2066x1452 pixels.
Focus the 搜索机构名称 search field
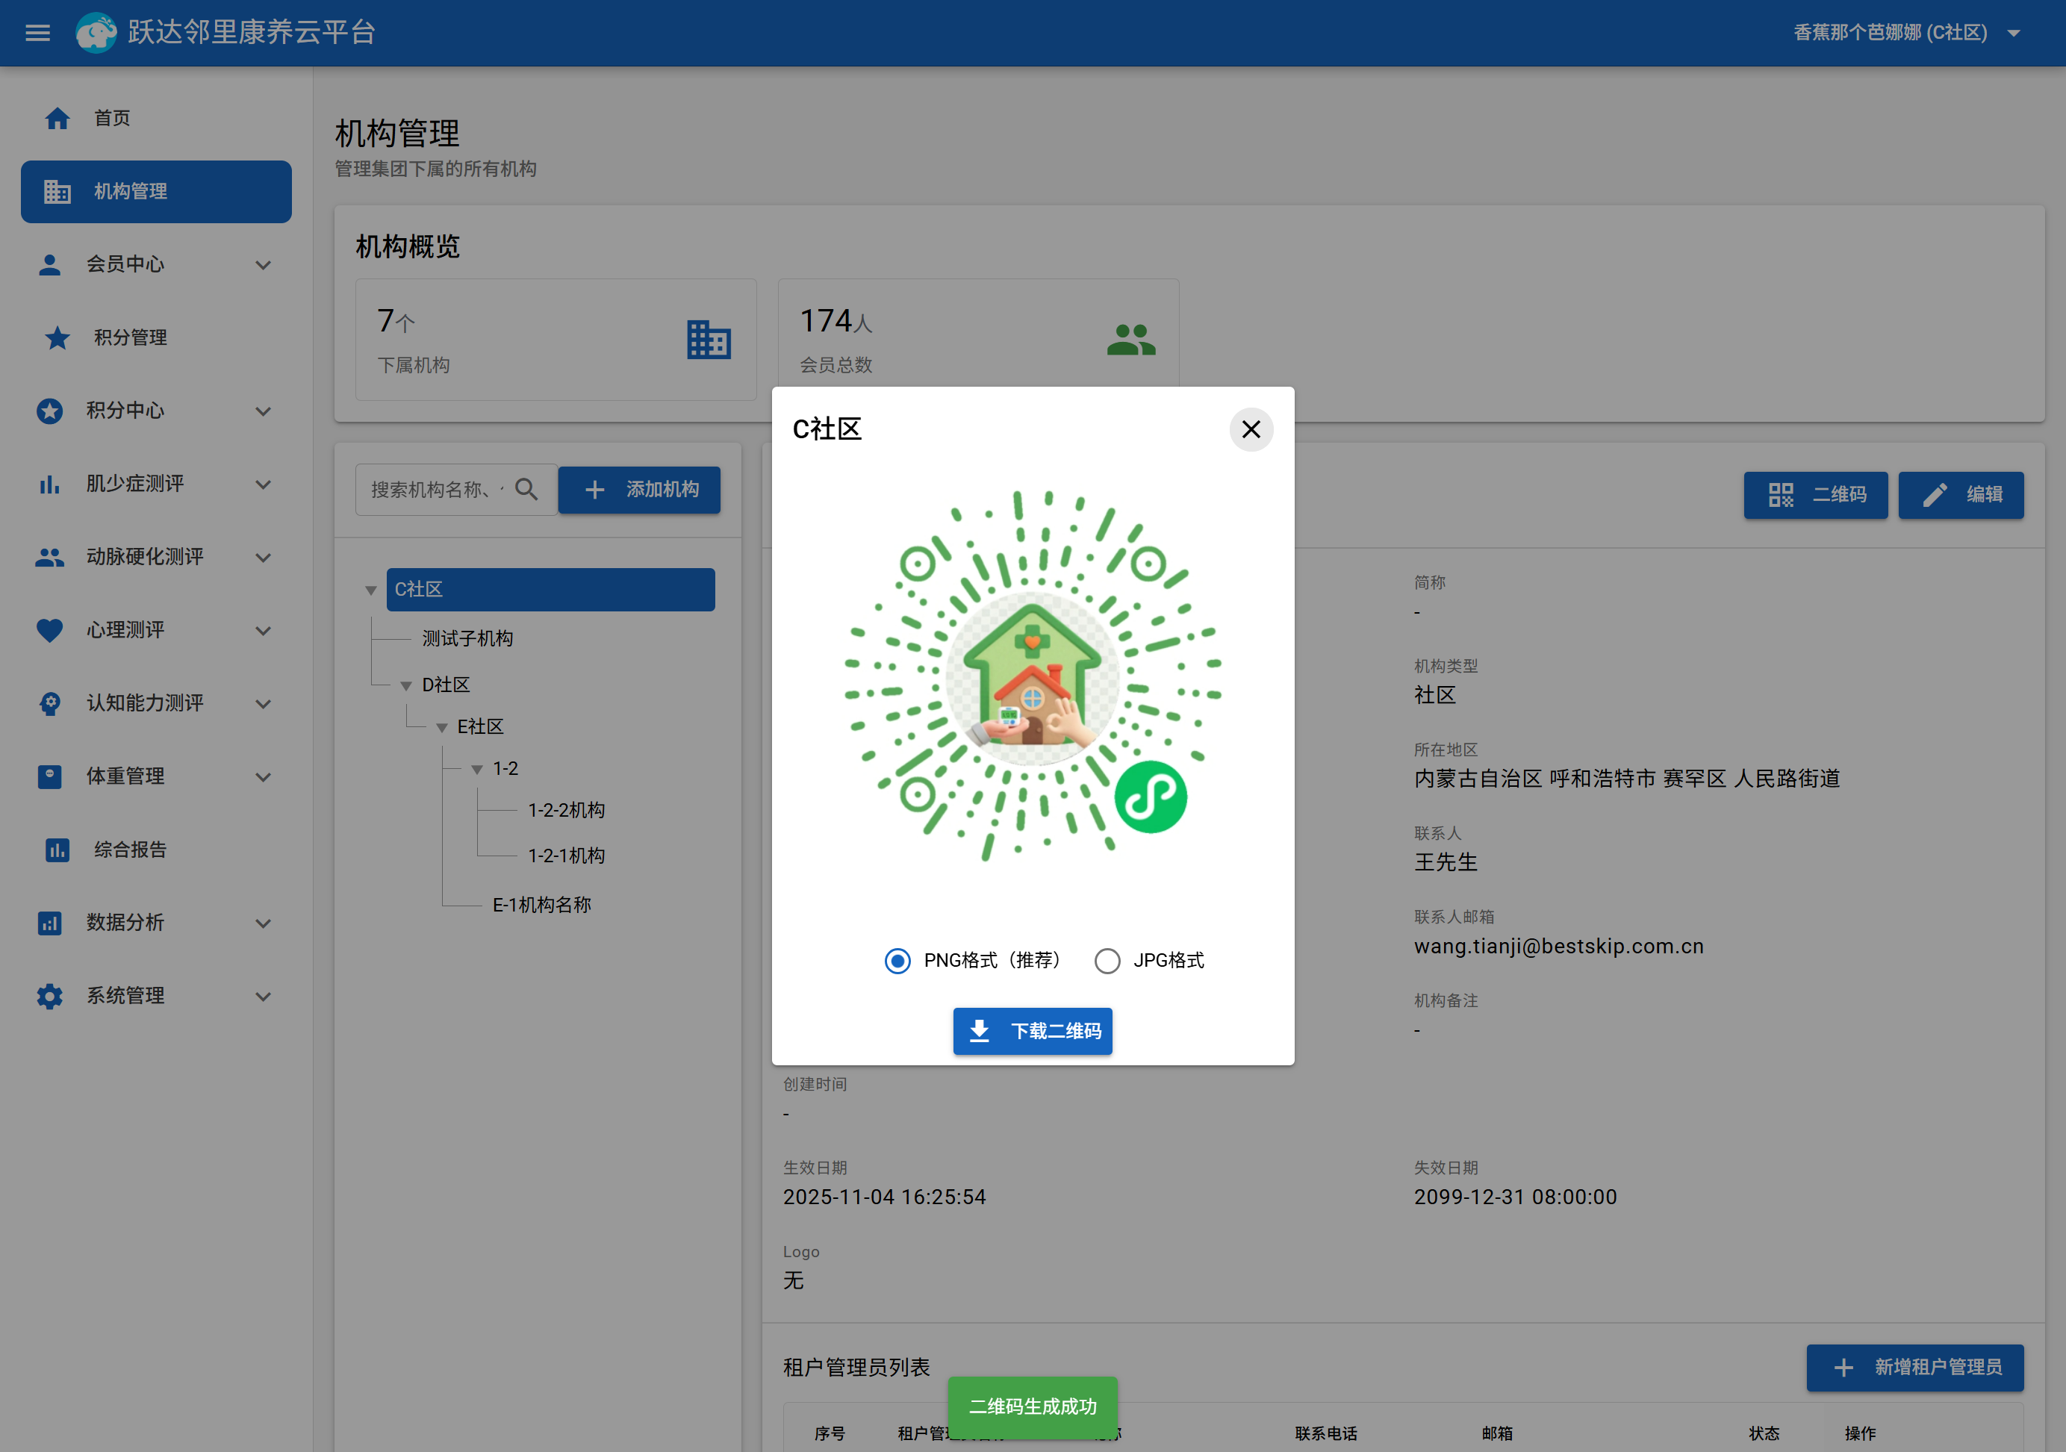438,490
